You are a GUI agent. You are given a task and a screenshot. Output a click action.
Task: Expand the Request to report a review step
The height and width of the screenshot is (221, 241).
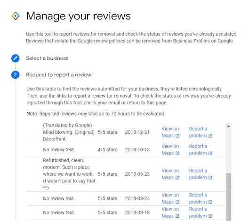58,74
